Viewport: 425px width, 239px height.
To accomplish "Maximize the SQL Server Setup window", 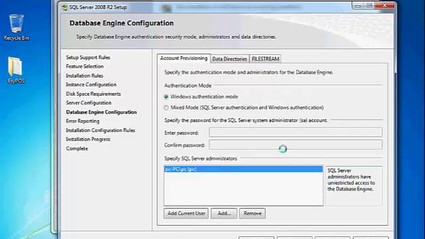I will tap(369, 6).
